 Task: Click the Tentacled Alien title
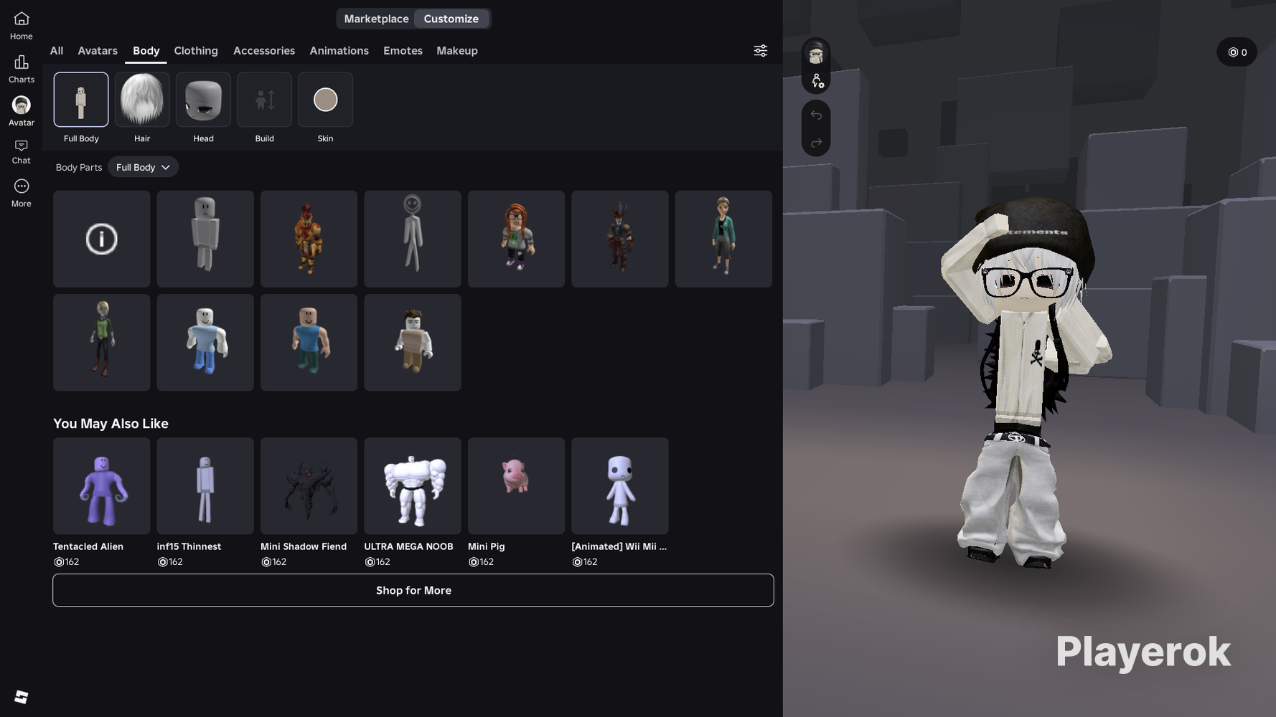[x=88, y=546]
